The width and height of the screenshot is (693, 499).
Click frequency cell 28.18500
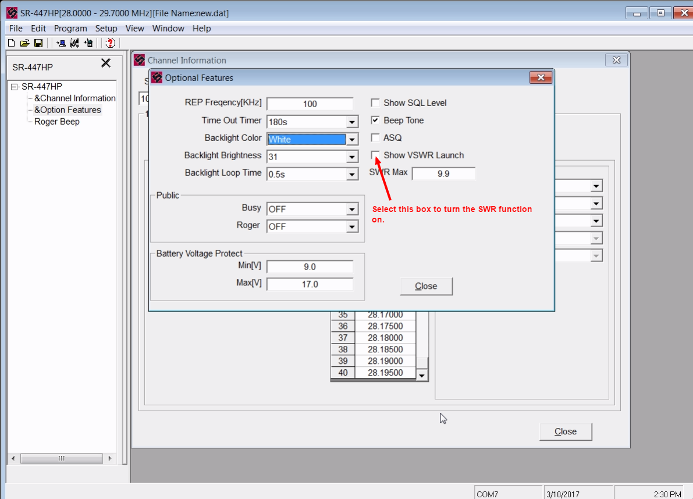(385, 349)
